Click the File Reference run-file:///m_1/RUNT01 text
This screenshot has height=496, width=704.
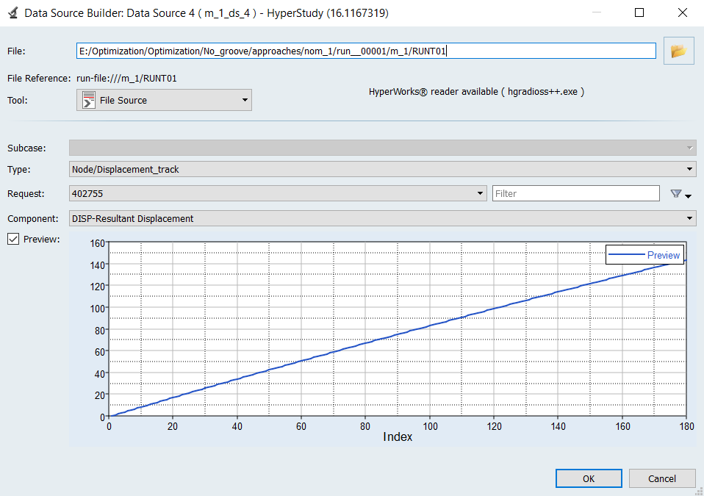126,79
